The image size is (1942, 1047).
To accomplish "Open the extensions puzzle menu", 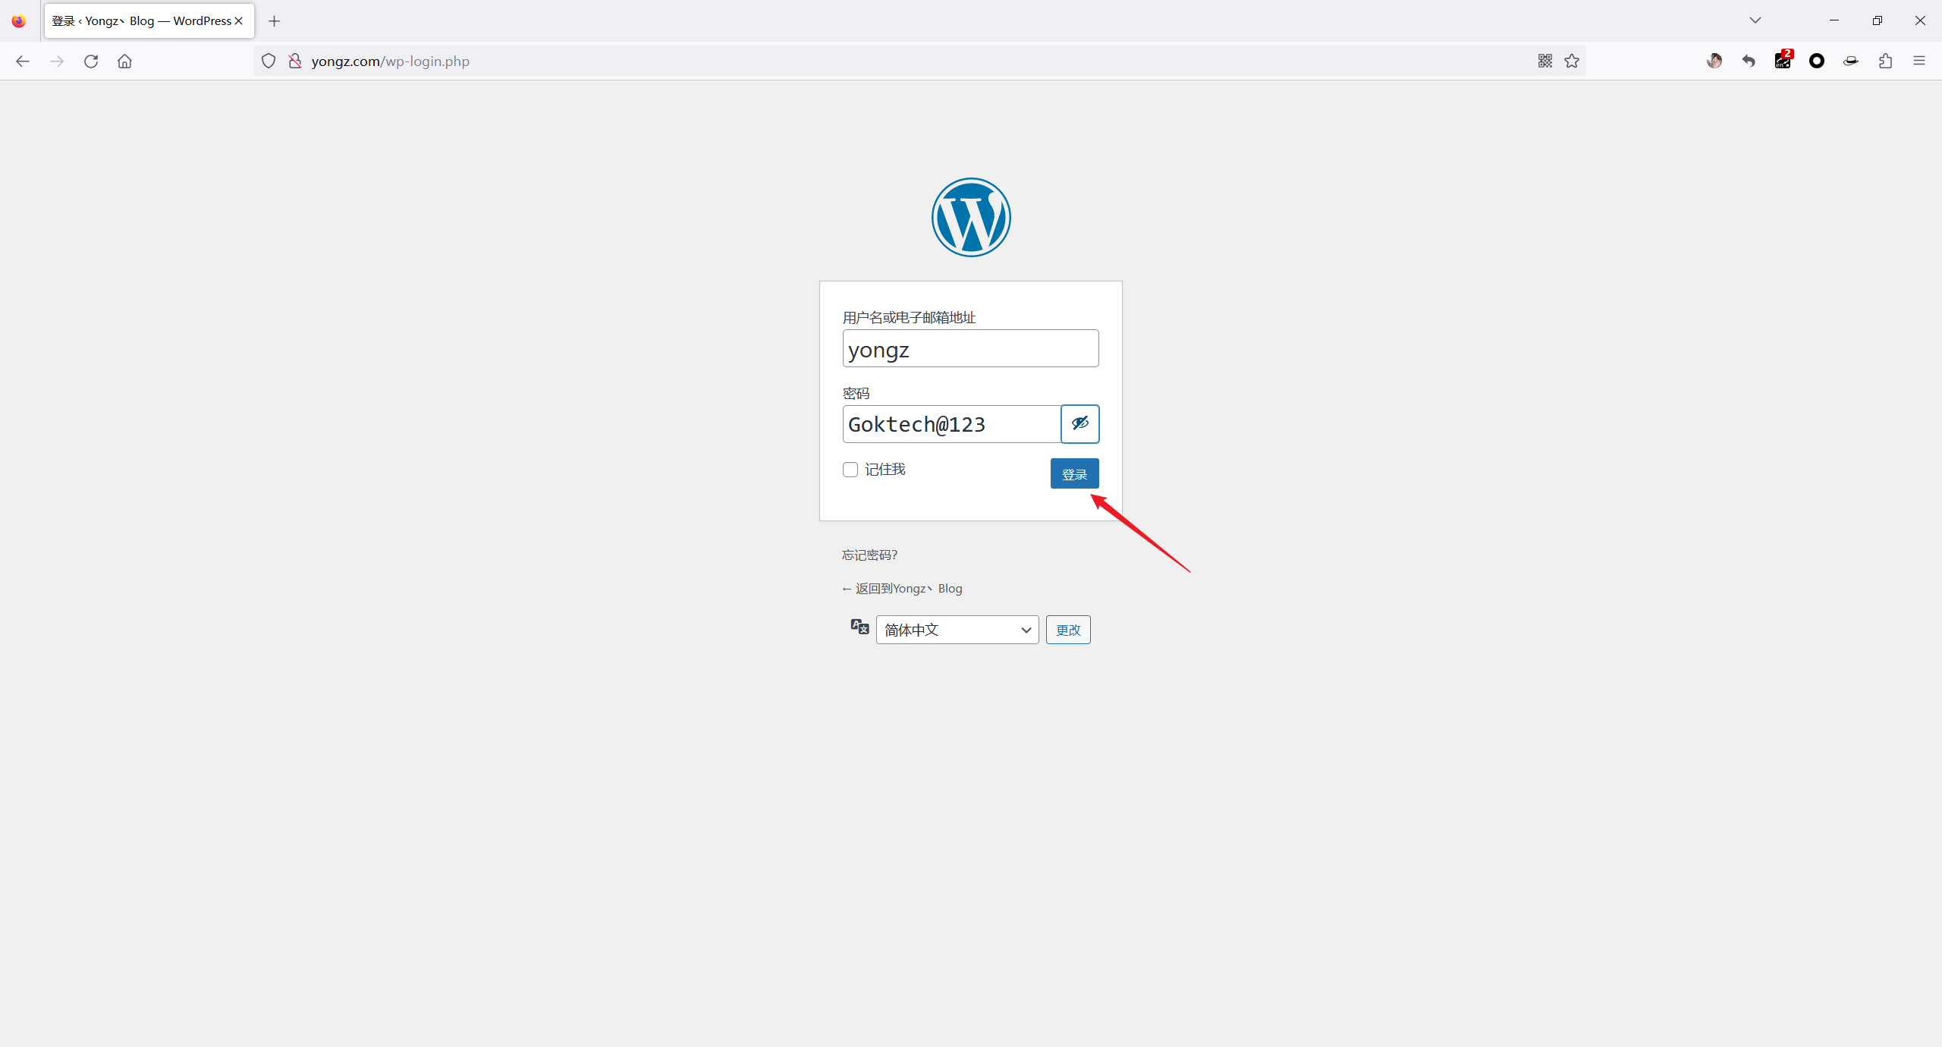I will [x=1886, y=61].
